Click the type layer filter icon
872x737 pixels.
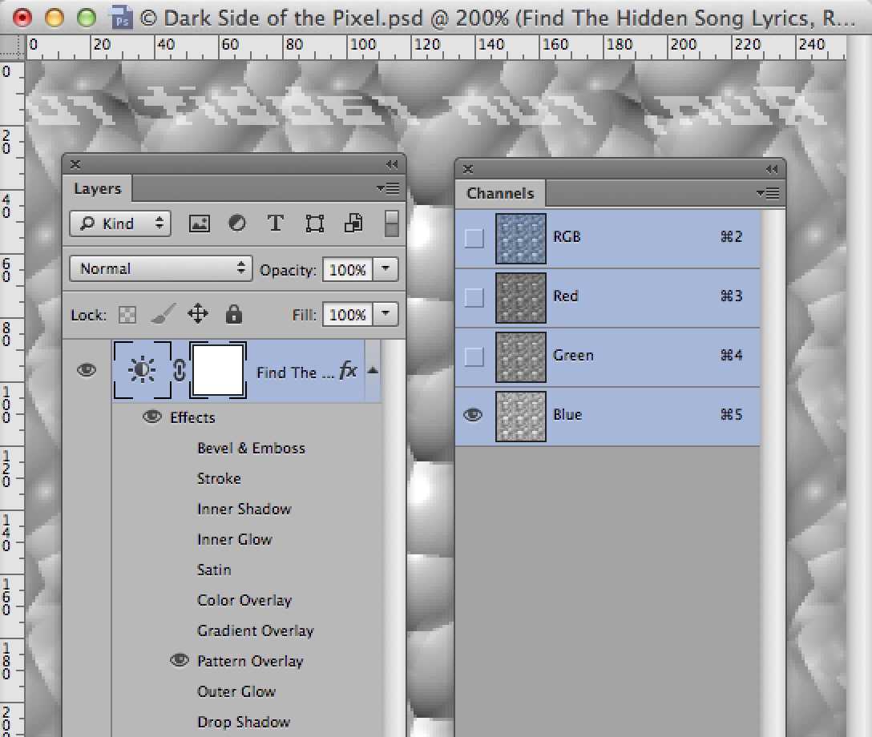276,224
